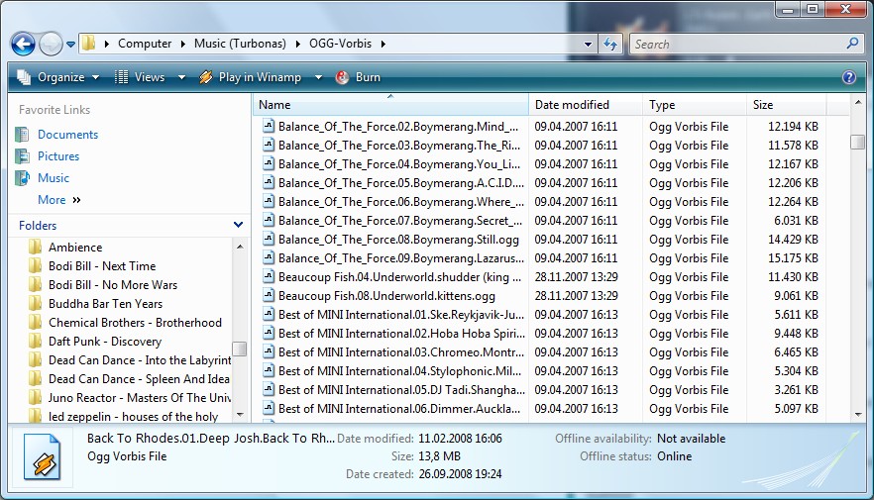The image size is (874, 500).
Task: Open Documents in Favorite Links
Action: pos(67,135)
